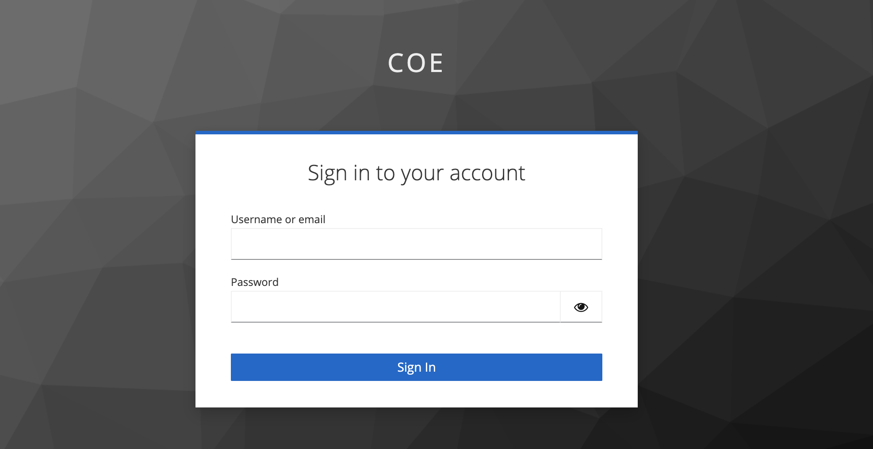Submit the login form with Sign In

coord(416,367)
